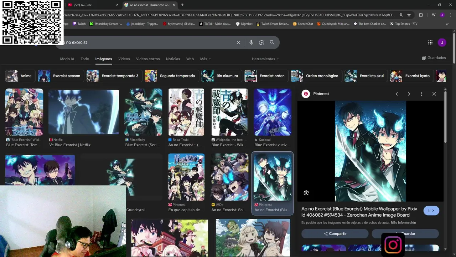The height and width of the screenshot is (257, 456).
Task: Start voice search with microphone icon
Action: coord(251,42)
